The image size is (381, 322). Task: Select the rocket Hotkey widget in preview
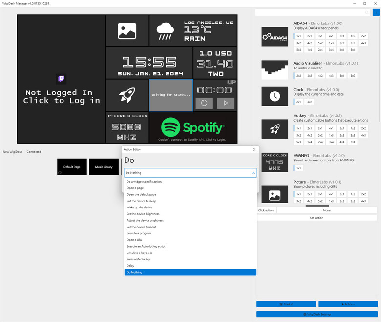(x=127, y=95)
